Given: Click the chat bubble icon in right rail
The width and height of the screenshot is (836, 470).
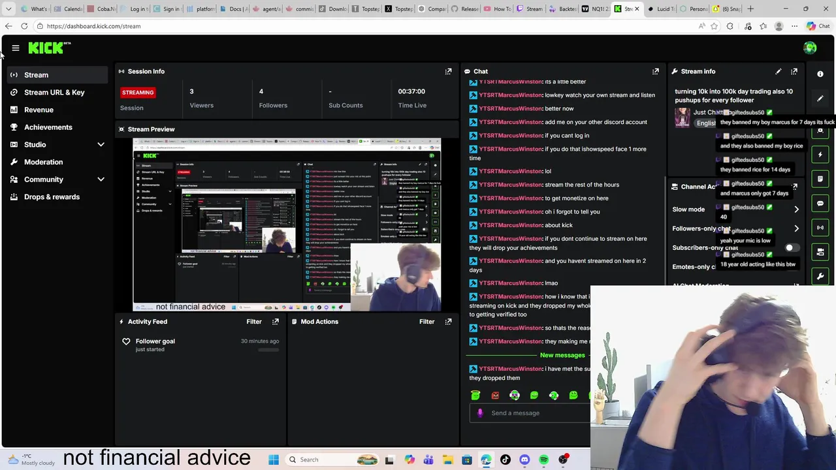Looking at the screenshot, I should pos(820,204).
